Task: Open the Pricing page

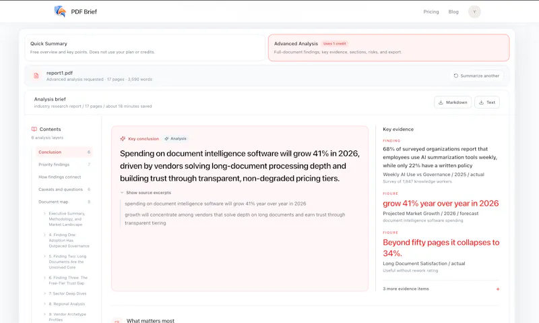Action: (x=431, y=11)
